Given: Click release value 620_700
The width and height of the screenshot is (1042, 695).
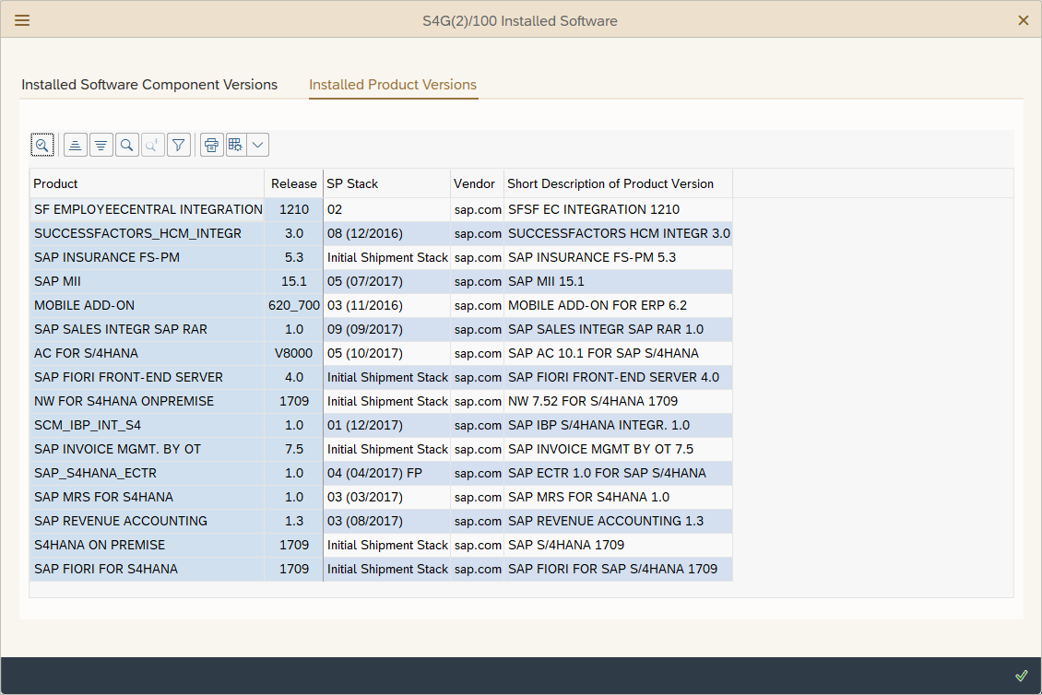Looking at the screenshot, I should (294, 305).
